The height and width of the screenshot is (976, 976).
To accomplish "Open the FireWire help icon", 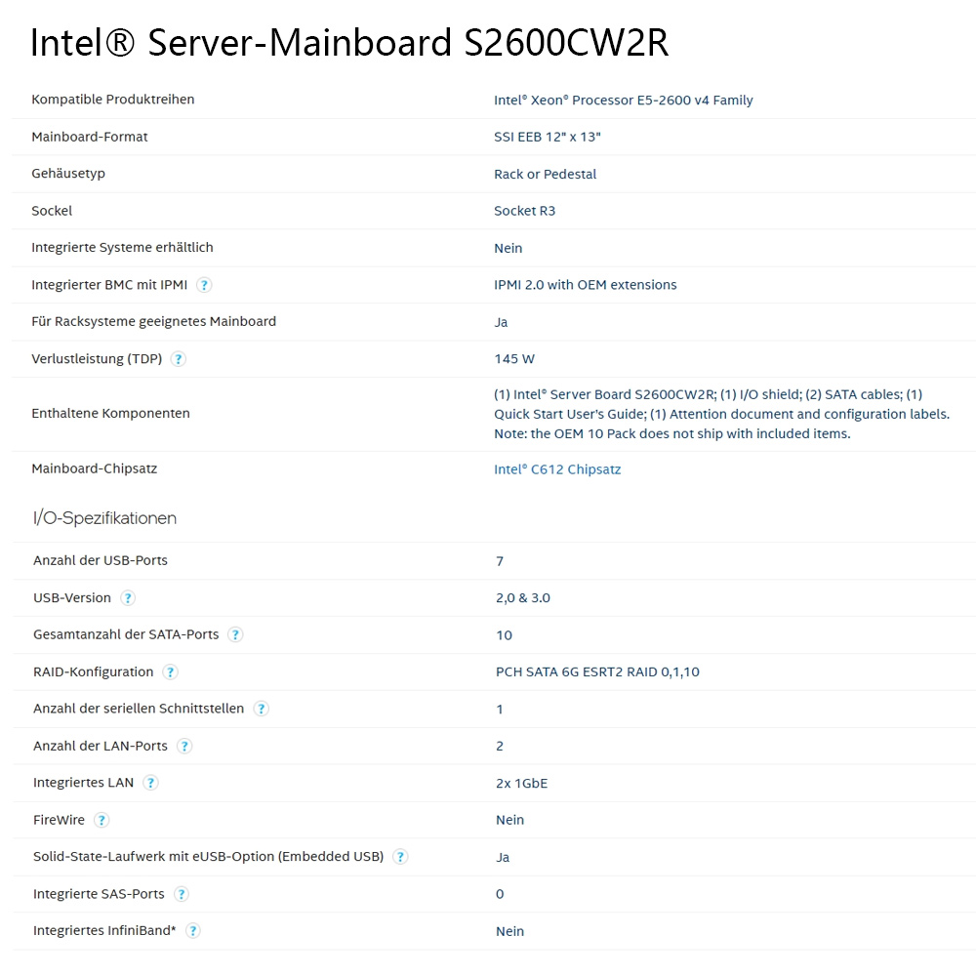I will point(102,821).
